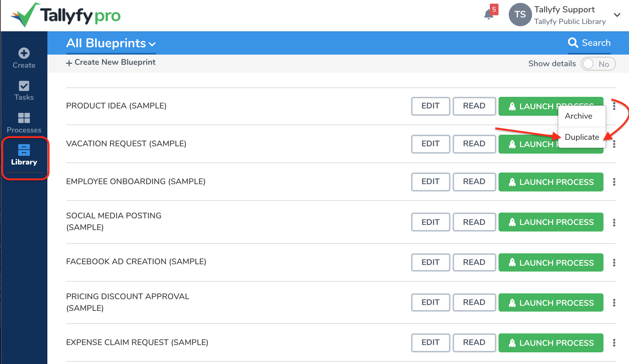
Task: Read the Facebook Ad Creation blueprint
Action: tap(474, 262)
